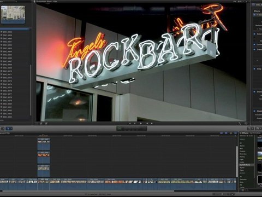Viewport: 262px width, 197px height.
Task: Select the Blur category in Effects browser
Action: (241, 148)
